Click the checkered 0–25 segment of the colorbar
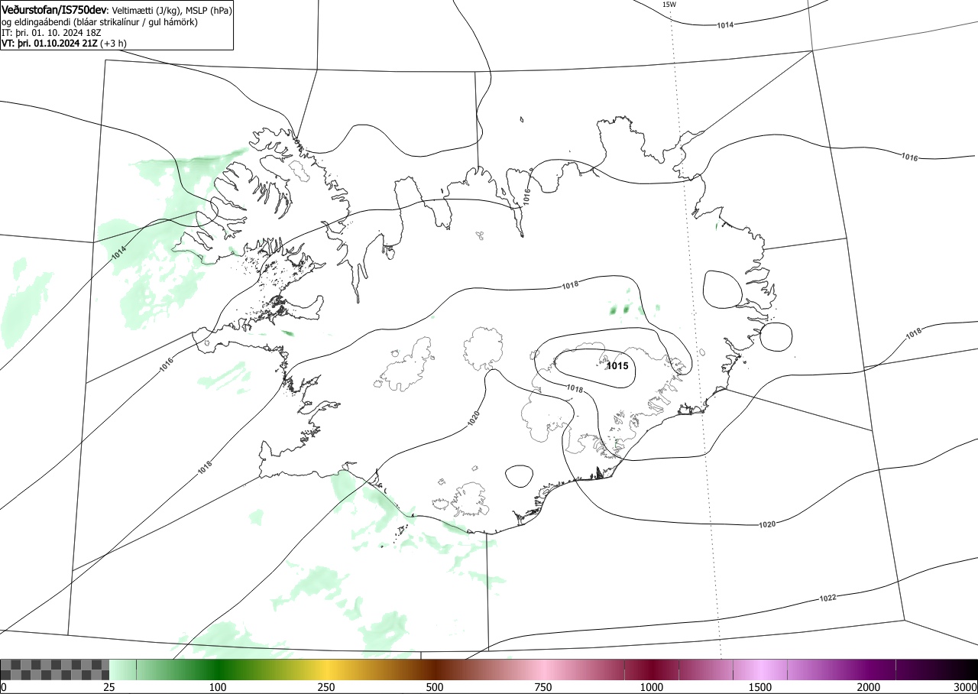 coord(54,670)
